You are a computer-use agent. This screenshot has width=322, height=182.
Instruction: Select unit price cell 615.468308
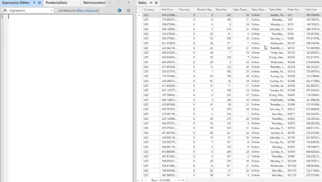pyautogui.click(x=169, y=152)
